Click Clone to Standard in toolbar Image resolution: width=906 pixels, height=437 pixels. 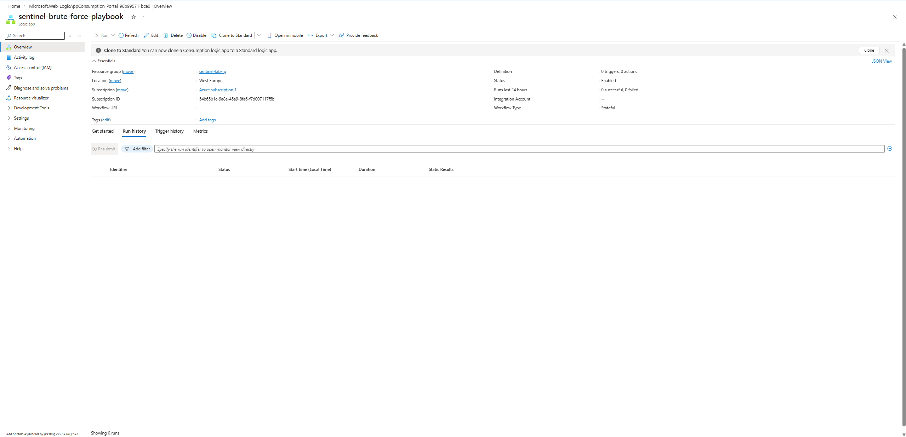tap(232, 35)
